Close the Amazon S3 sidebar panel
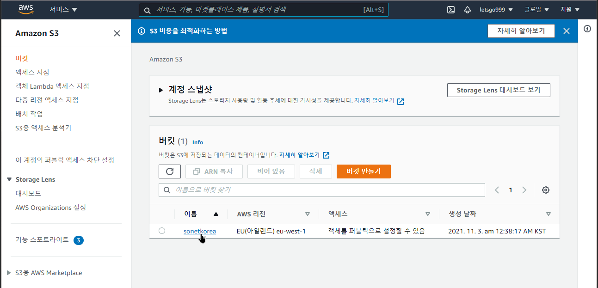The width and height of the screenshot is (598, 288). coord(117,33)
